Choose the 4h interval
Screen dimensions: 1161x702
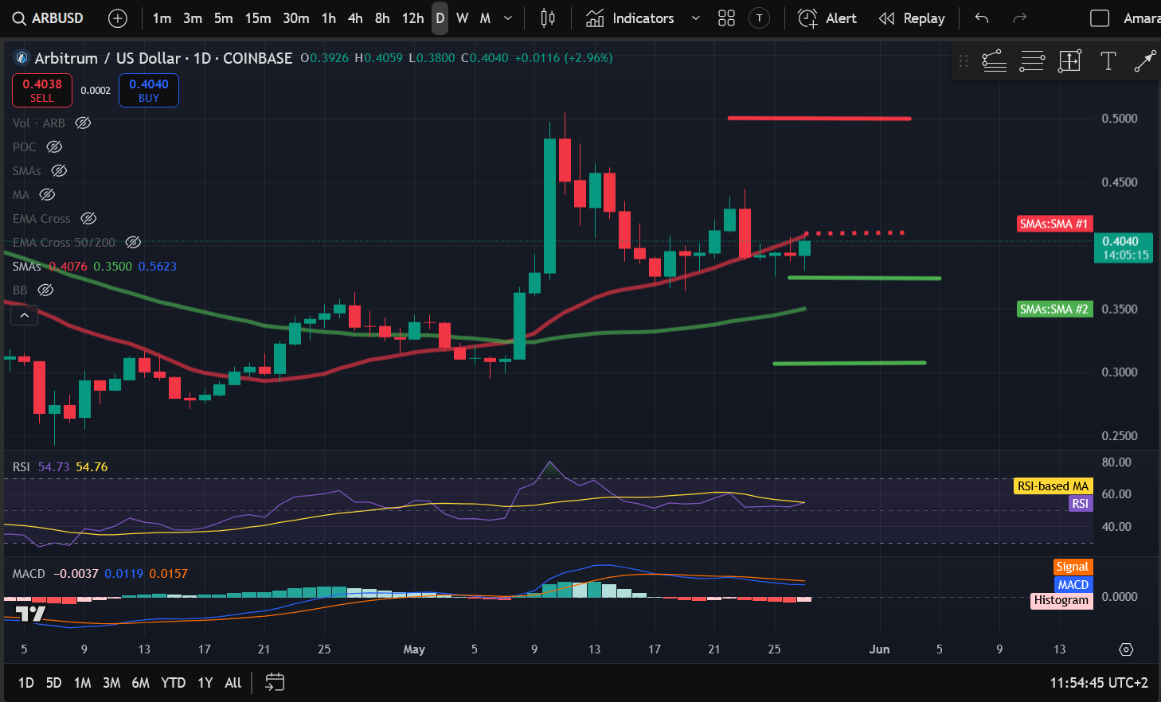[x=355, y=18]
